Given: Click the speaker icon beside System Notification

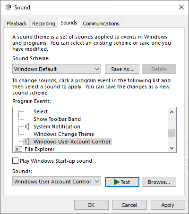Looking at the screenshot, I should click(x=27, y=127).
